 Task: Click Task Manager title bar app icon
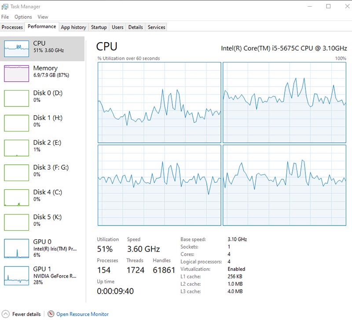click(x=5, y=7)
